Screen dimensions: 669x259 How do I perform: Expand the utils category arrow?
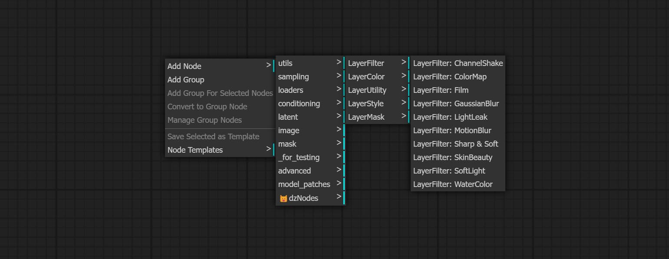pos(339,63)
